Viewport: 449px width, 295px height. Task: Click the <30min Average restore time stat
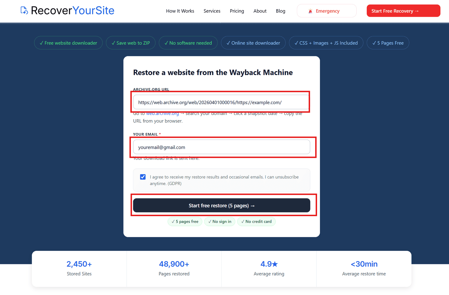pos(364,269)
